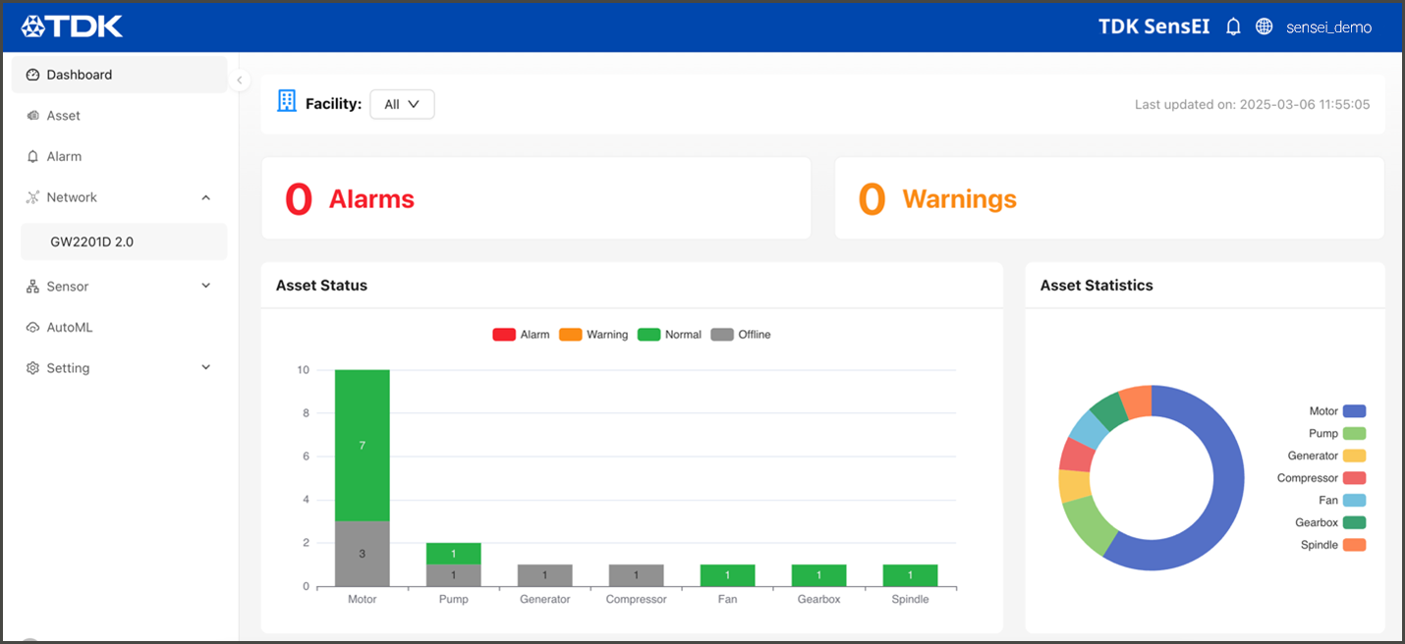Click Spindle orange legend swatch
Viewport: 1405px width, 644px height.
(x=1355, y=545)
